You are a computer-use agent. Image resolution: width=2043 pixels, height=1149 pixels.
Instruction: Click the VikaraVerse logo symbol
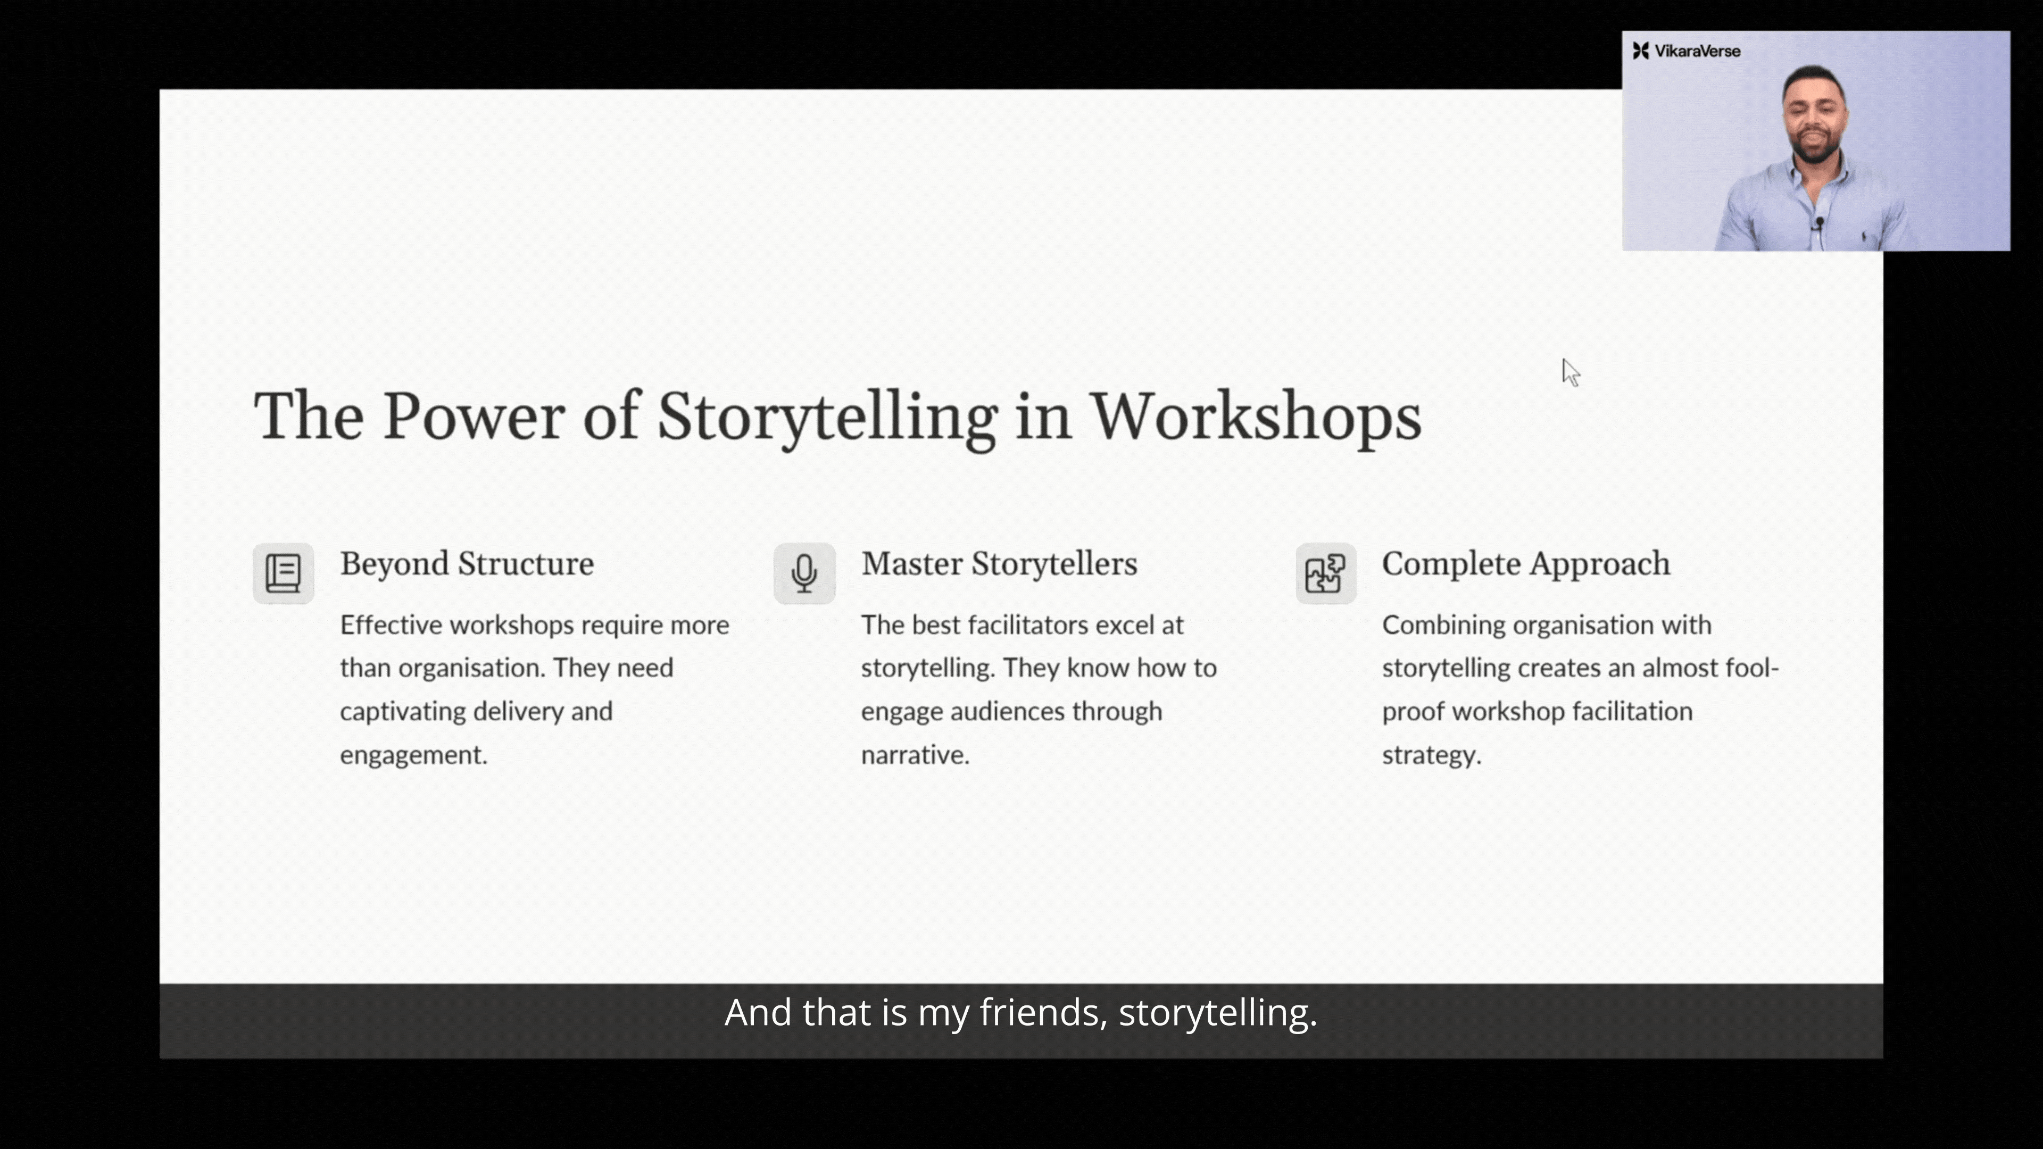tap(1641, 52)
